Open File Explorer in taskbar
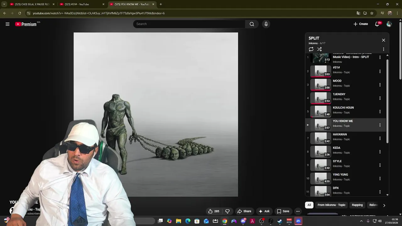 pos(178,221)
